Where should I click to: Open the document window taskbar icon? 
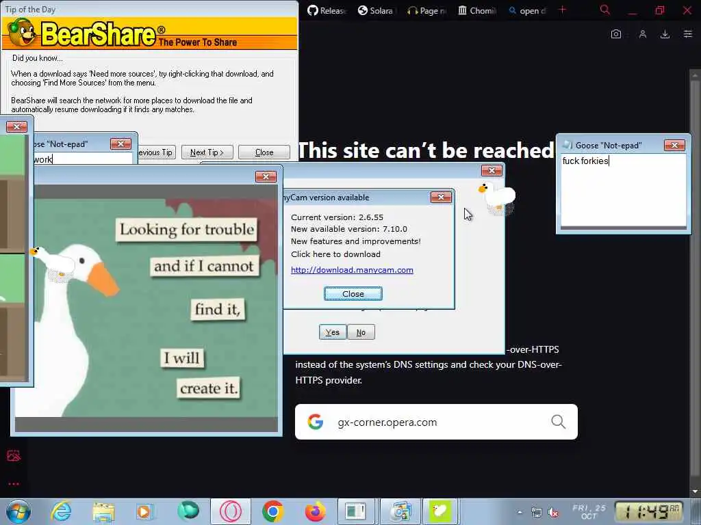pyautogui.click(x=357, y=511)
